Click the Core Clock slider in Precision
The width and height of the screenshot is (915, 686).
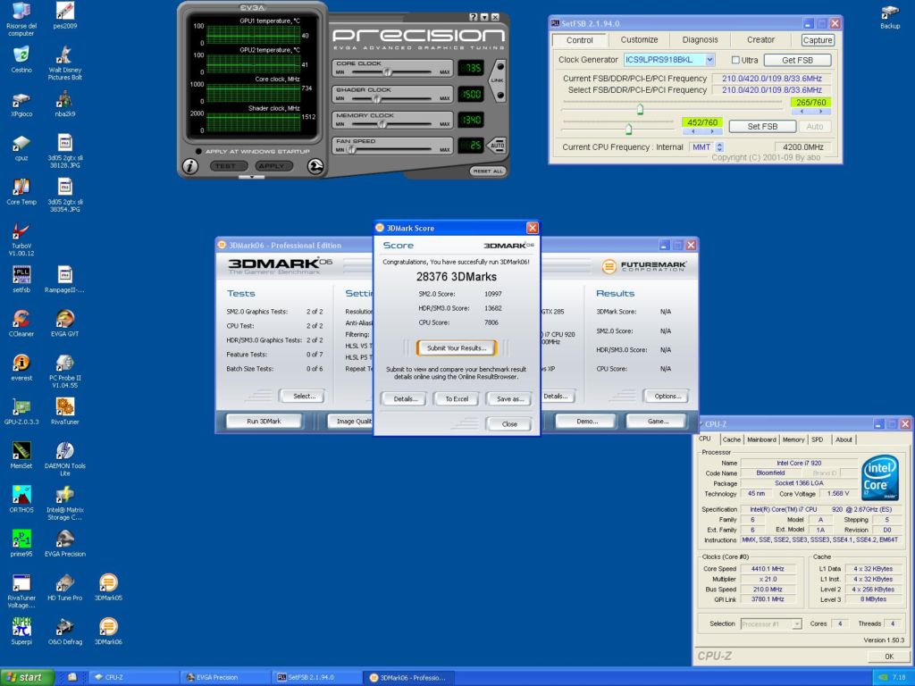point(386,72)
